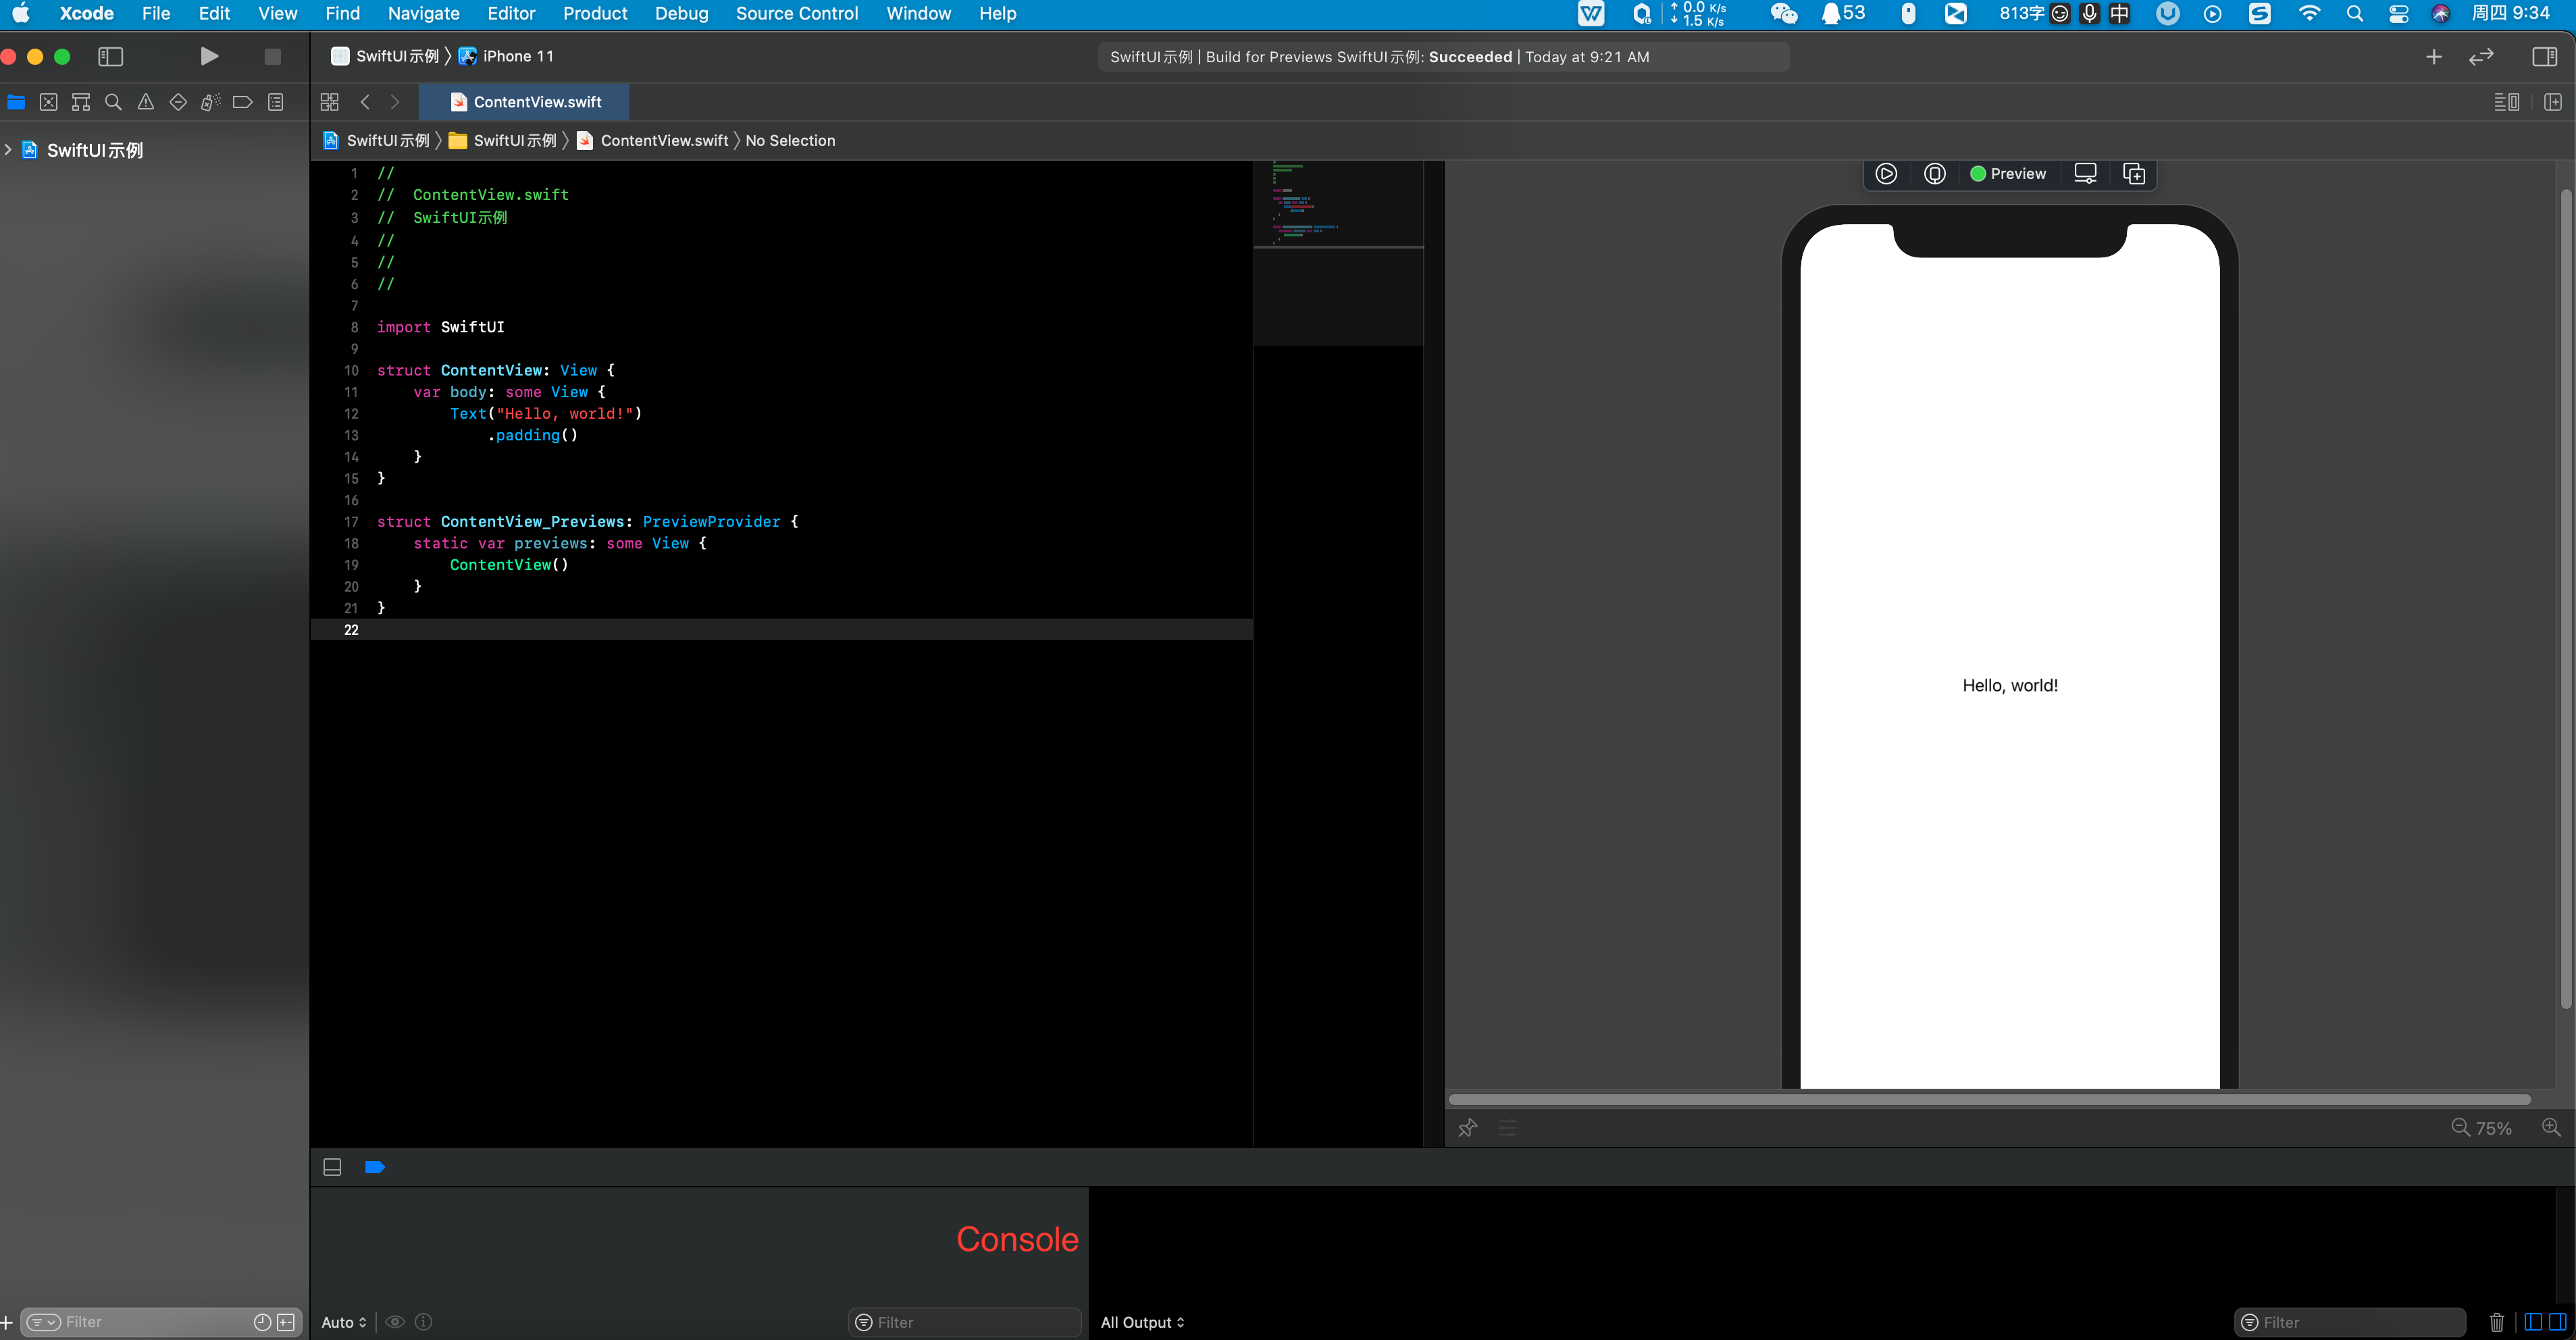This screenshot has height=1340, width=2576.
Task: Hide the navigator sidebar
Action: tap(110, 56)
